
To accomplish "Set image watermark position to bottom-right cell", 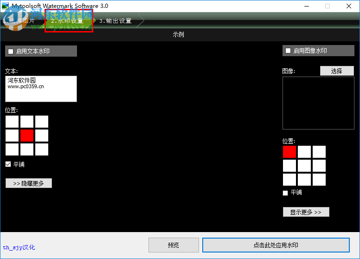I will (319, 180).
